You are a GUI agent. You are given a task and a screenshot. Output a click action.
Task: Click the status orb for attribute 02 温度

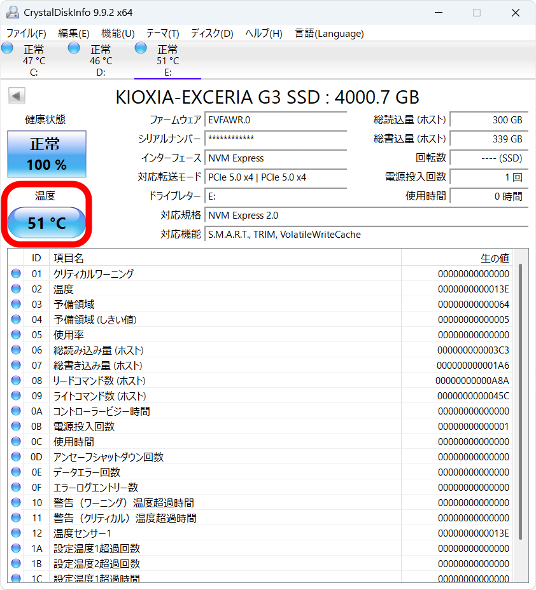pos(16,289)
